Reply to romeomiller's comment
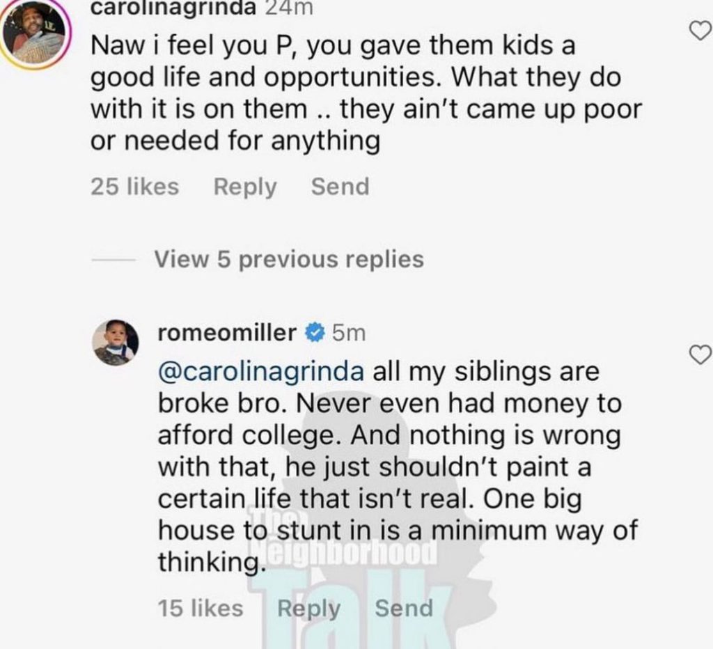 coord(309,608)
